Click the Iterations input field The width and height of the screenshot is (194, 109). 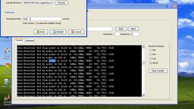coord(117,34)
